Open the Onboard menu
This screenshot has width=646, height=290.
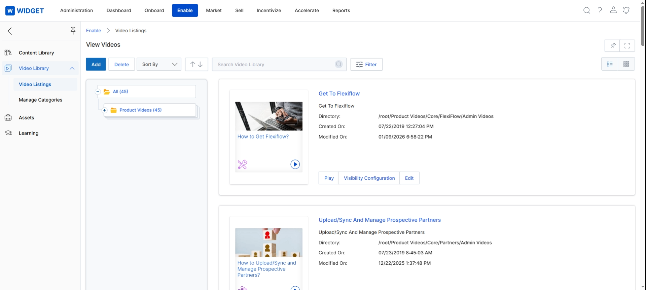(x=154, y=10)
